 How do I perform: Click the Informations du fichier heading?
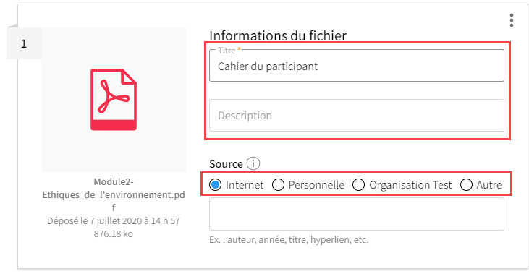tap(278, 35)
